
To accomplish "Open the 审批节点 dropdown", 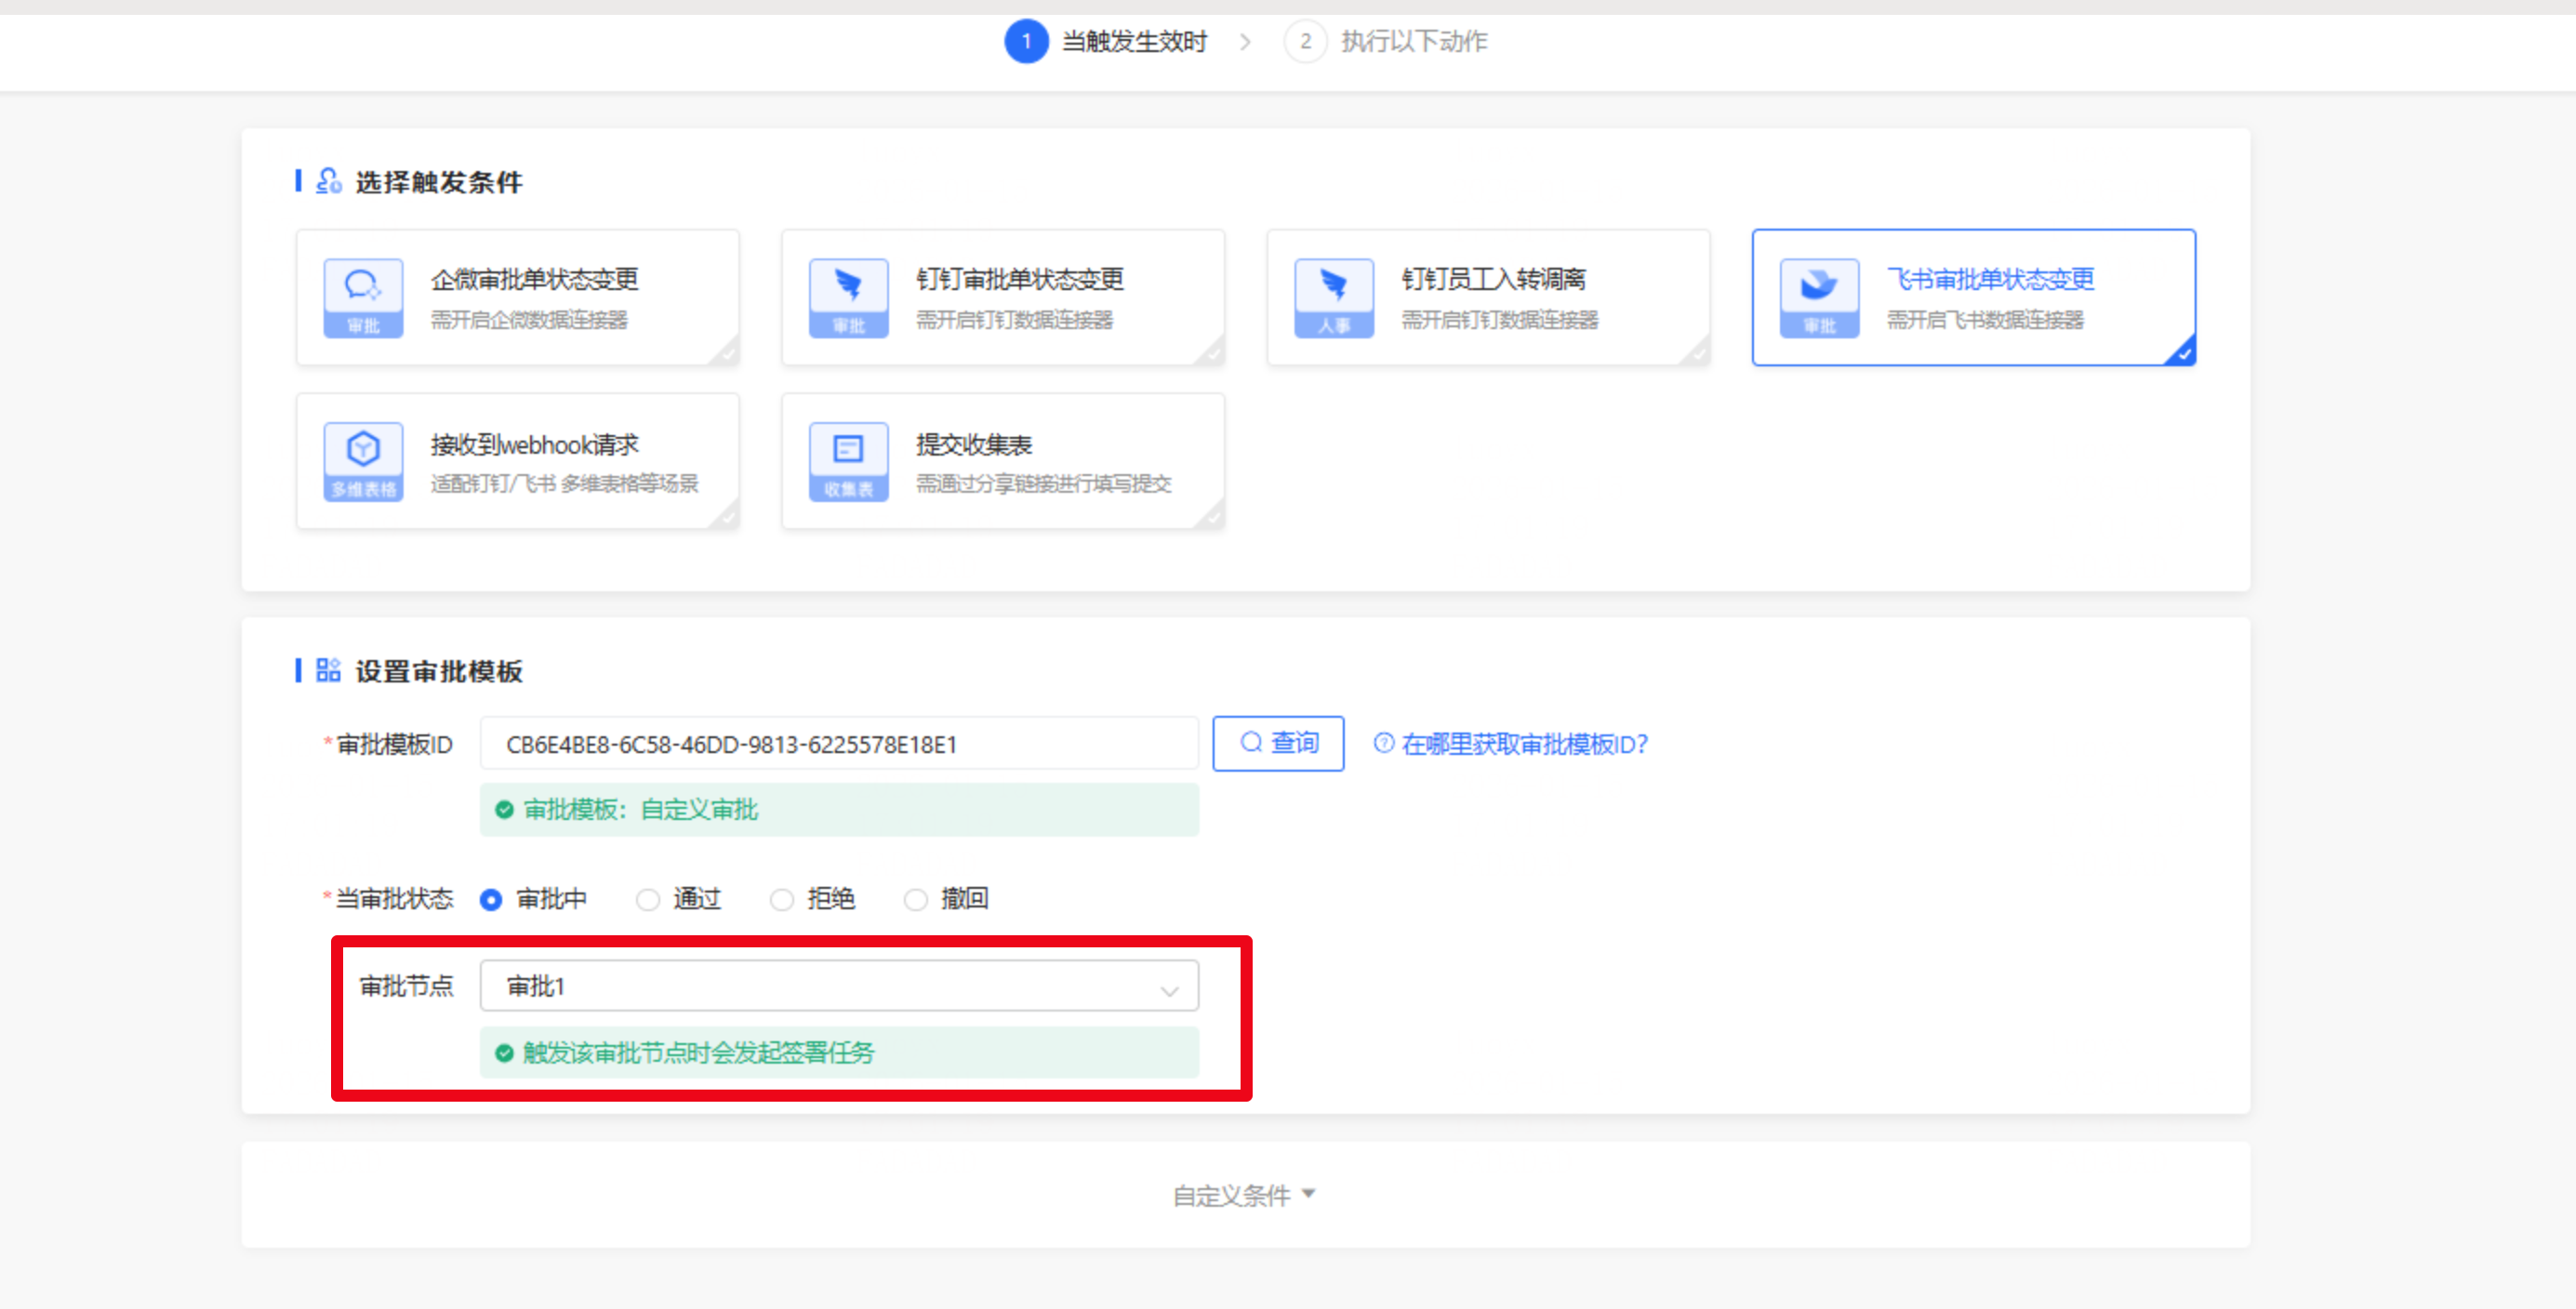I will pyautogui.click(x=838, y=986).
